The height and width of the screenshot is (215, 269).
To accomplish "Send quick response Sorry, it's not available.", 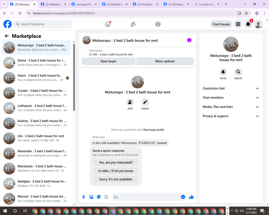I will 116,179.
